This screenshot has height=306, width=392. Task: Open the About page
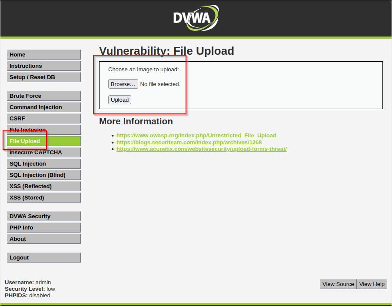[x=44, y=239]
